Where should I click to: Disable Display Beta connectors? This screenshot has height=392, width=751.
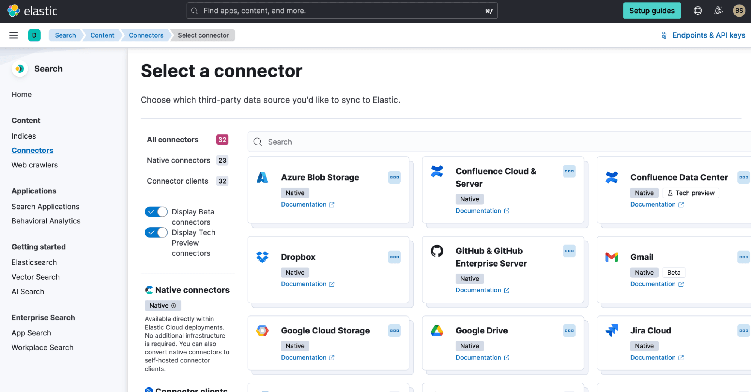pyautogui.click(x=156, y=211)
